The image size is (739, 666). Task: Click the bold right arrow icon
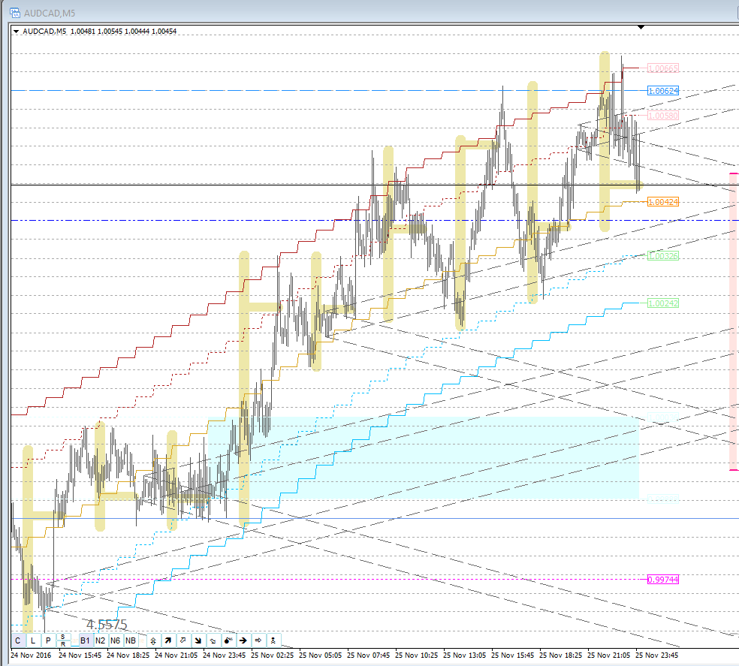243,640
